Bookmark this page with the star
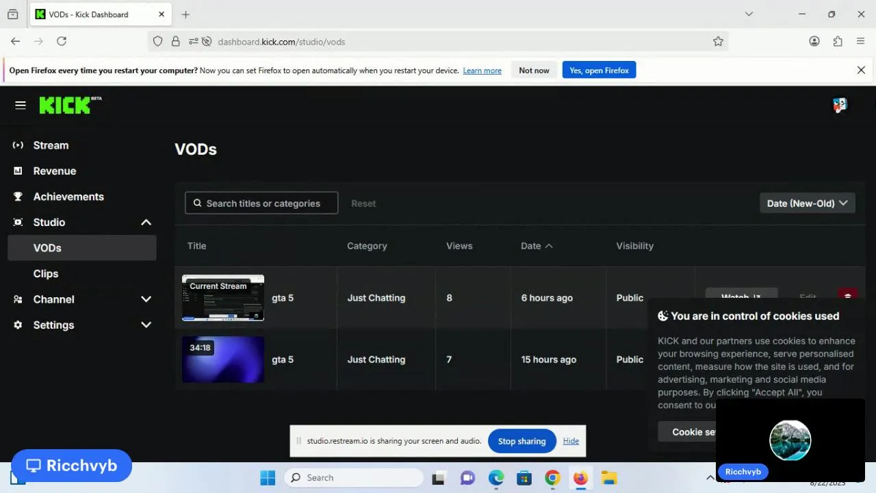Viewport: 876px width, 493px height. tap(718, 42)
